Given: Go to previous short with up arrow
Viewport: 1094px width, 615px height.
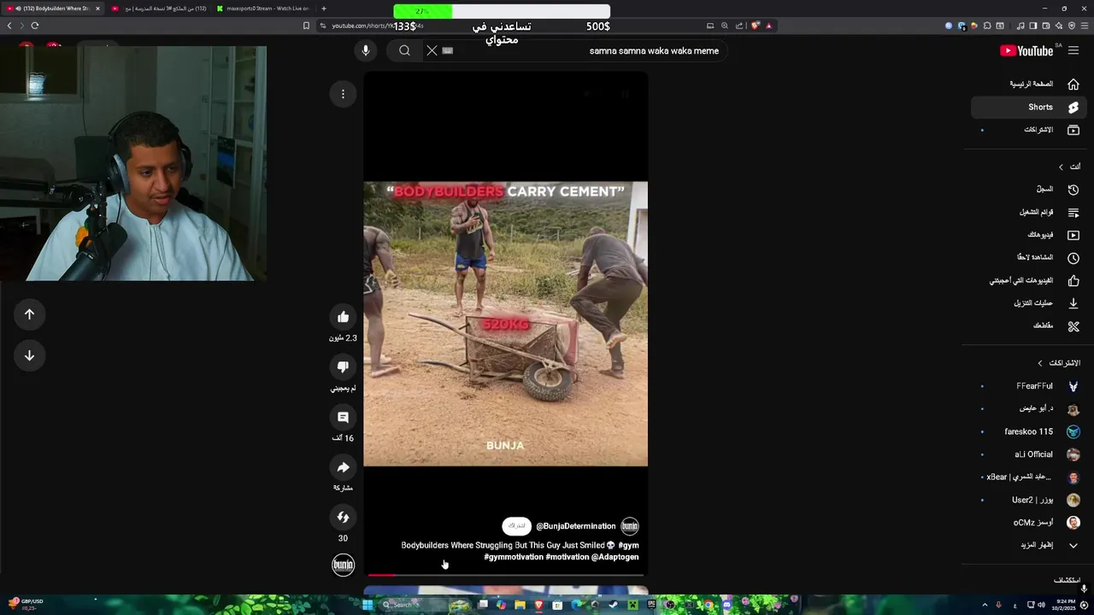Looking at the screenshot, I should [x=29, y=314].
